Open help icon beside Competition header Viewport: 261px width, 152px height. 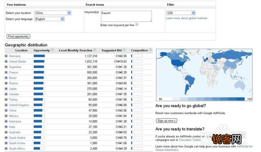[x=150, y=50]
